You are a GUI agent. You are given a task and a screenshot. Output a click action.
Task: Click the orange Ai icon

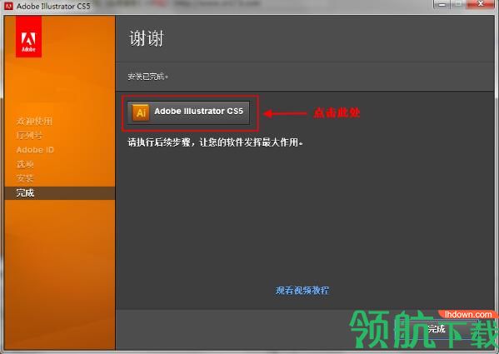pos(141,112)
